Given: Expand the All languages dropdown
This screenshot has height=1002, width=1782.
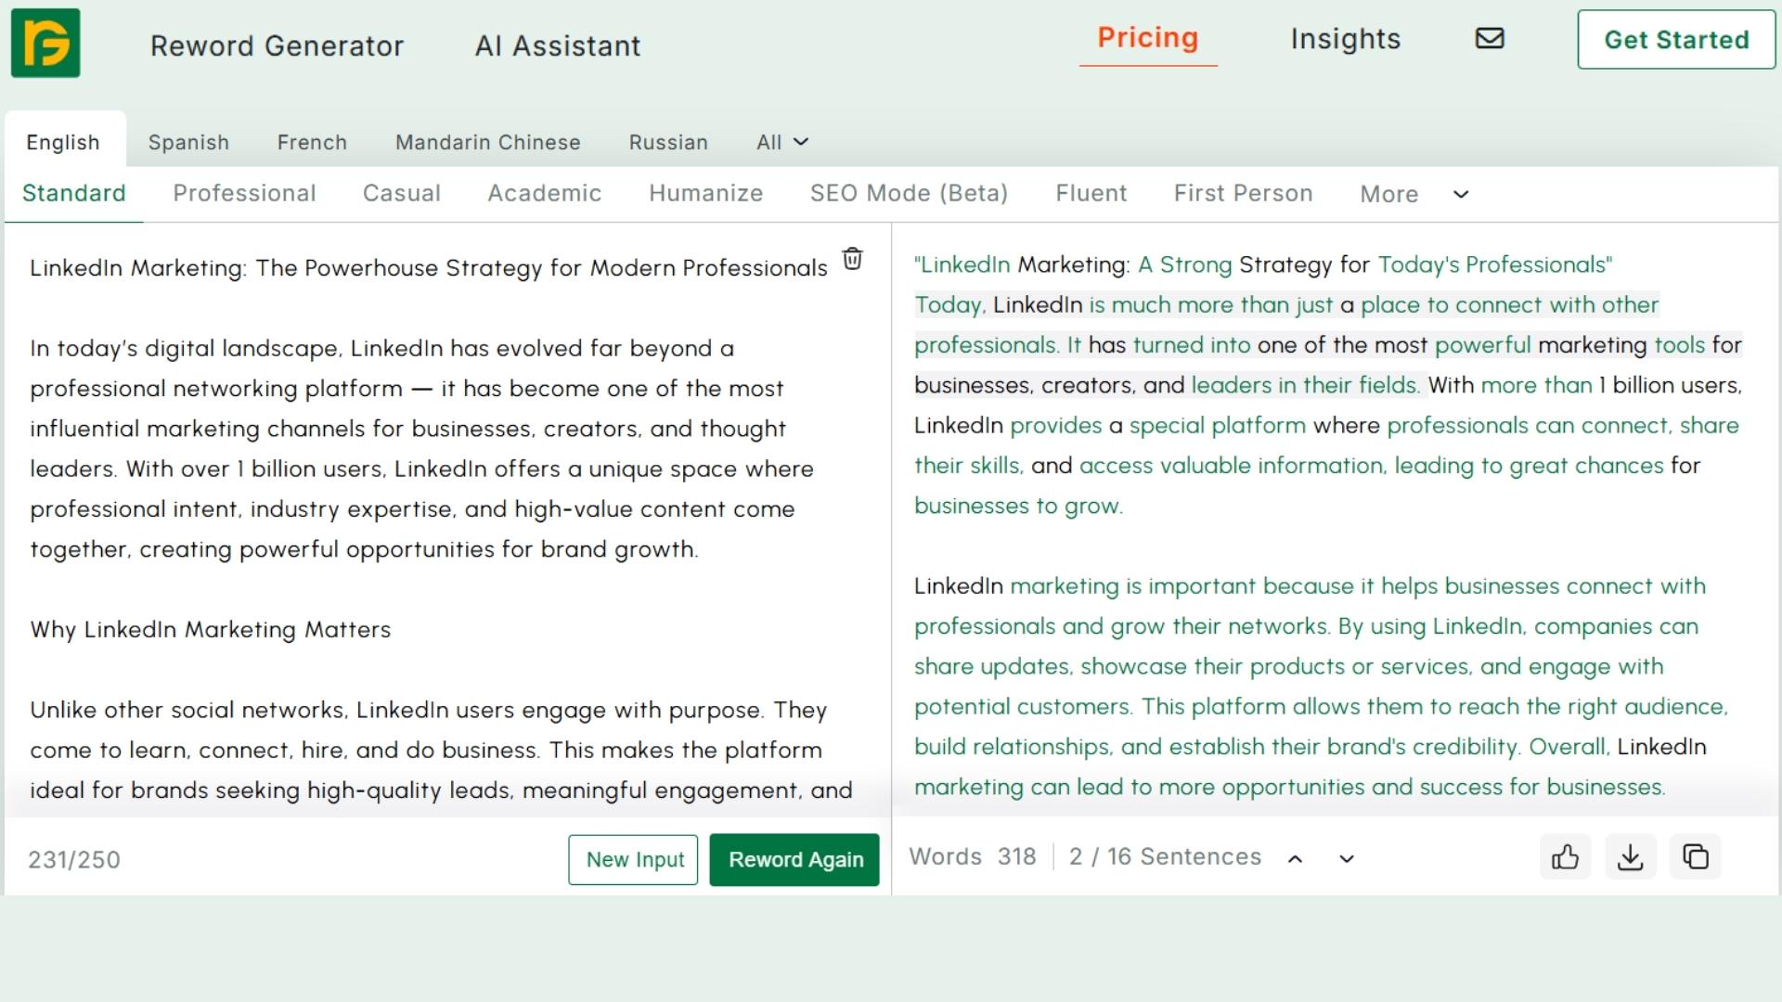Looking at the screenshot, I should (x=781, y=142).
